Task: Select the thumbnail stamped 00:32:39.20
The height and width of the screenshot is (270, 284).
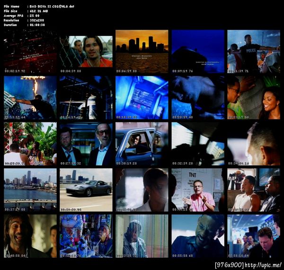Action: pyautogui.click(x=198, y=144)
